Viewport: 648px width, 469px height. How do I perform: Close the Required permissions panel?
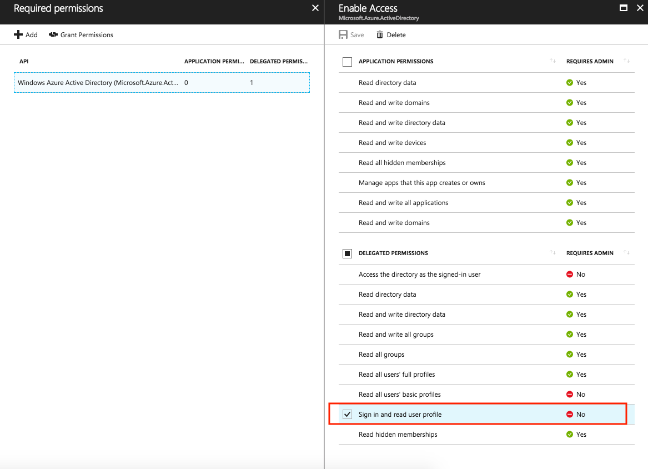(315, 8)
